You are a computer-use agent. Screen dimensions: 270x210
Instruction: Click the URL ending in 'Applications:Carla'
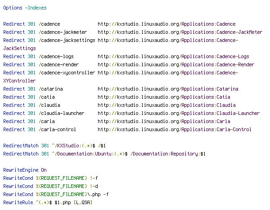(x=164, y=121)
